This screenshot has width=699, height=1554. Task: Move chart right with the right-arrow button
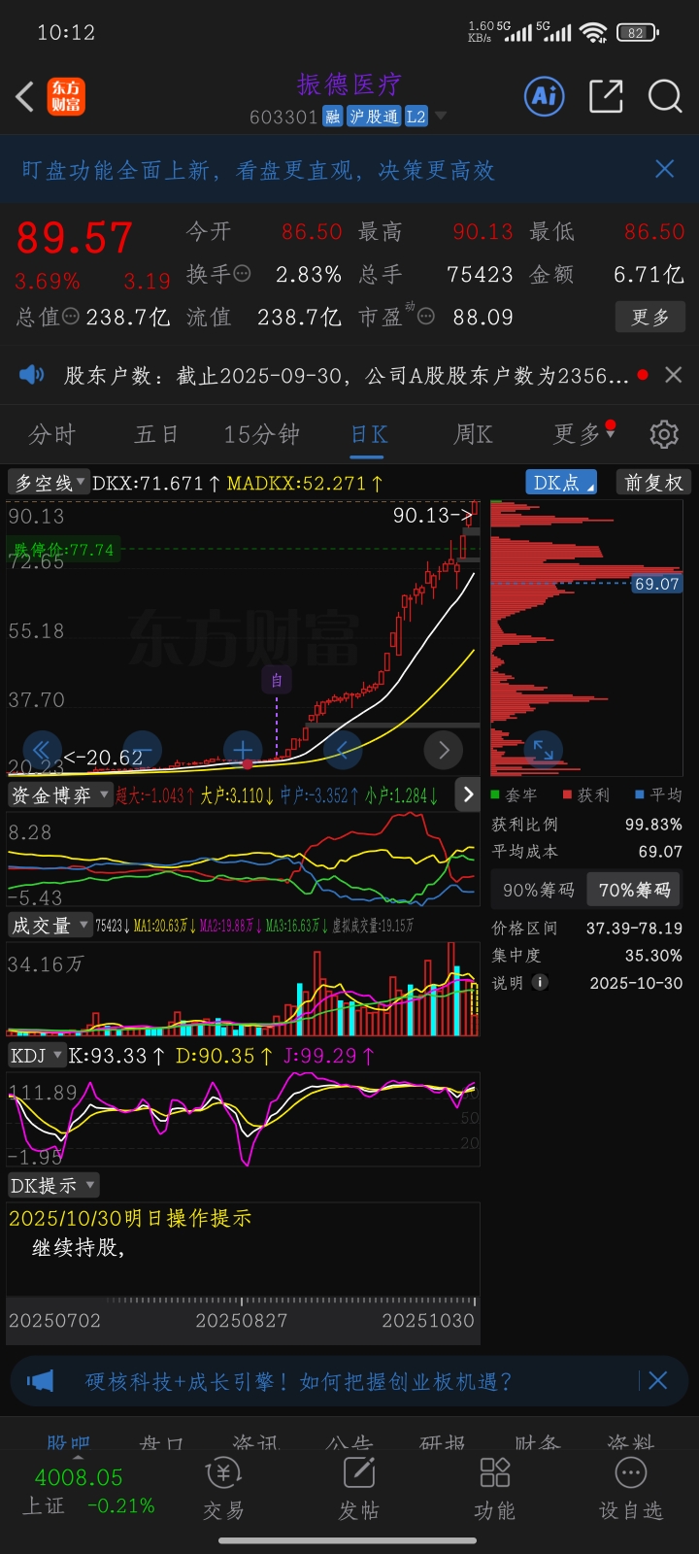click(x=444, y=749)
